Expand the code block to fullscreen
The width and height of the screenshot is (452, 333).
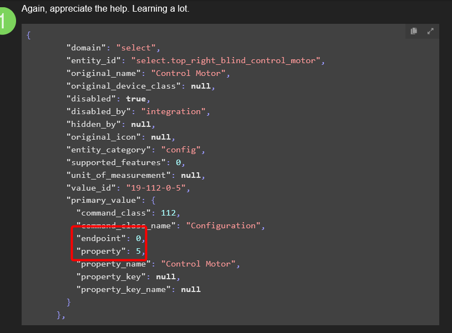430,31
